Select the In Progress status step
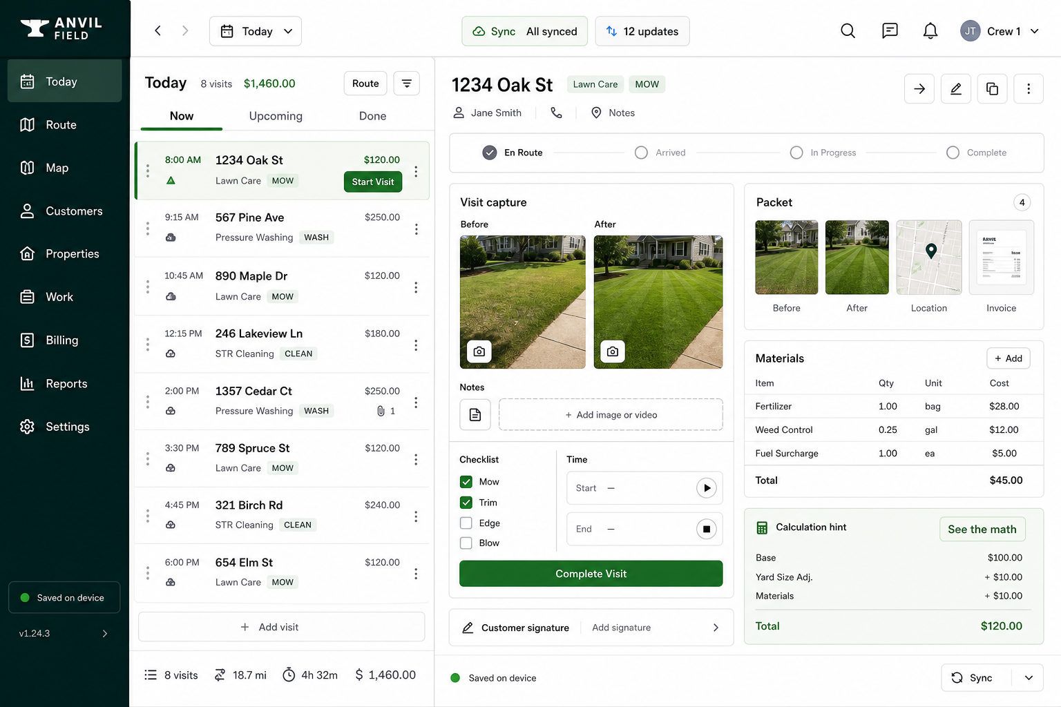The width and height of the screenshot is (1061, 707). 823,153
